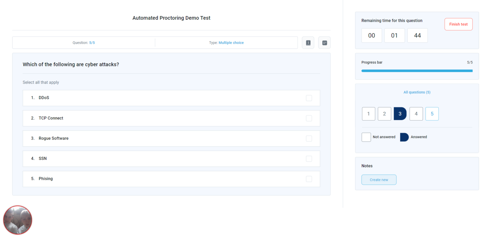The width and height of the screenshot is (491, 236).
Task: Tick the TCP Connect checkbox
Action: (x=309, y=118)
